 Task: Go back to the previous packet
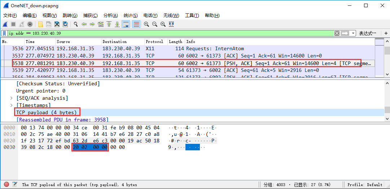pos(84,24)
